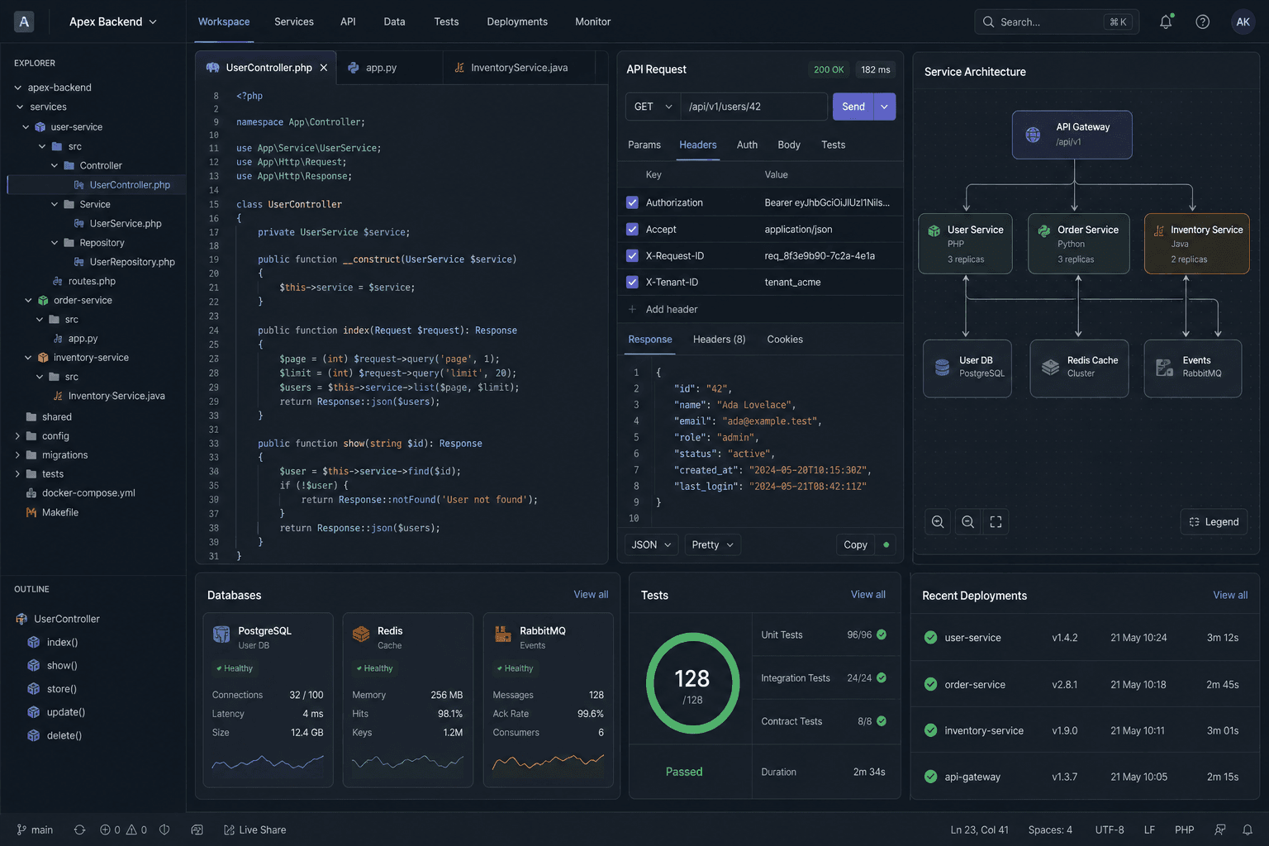1269x846 pixels.
Task: Click the Redis cache card icon
Action: tap(361, 634)
